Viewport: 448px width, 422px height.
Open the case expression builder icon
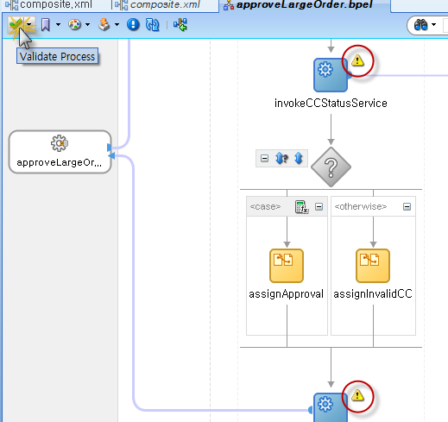pyautogui.click(x=301, y=207)
